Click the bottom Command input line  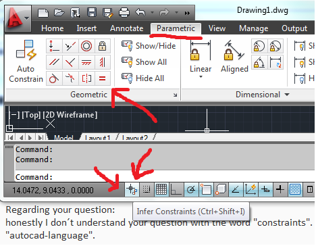165,177
